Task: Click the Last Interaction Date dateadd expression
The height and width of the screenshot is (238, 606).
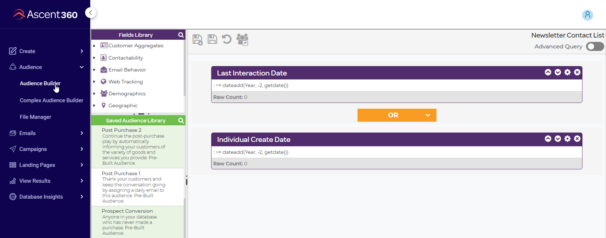Action: 251,86
